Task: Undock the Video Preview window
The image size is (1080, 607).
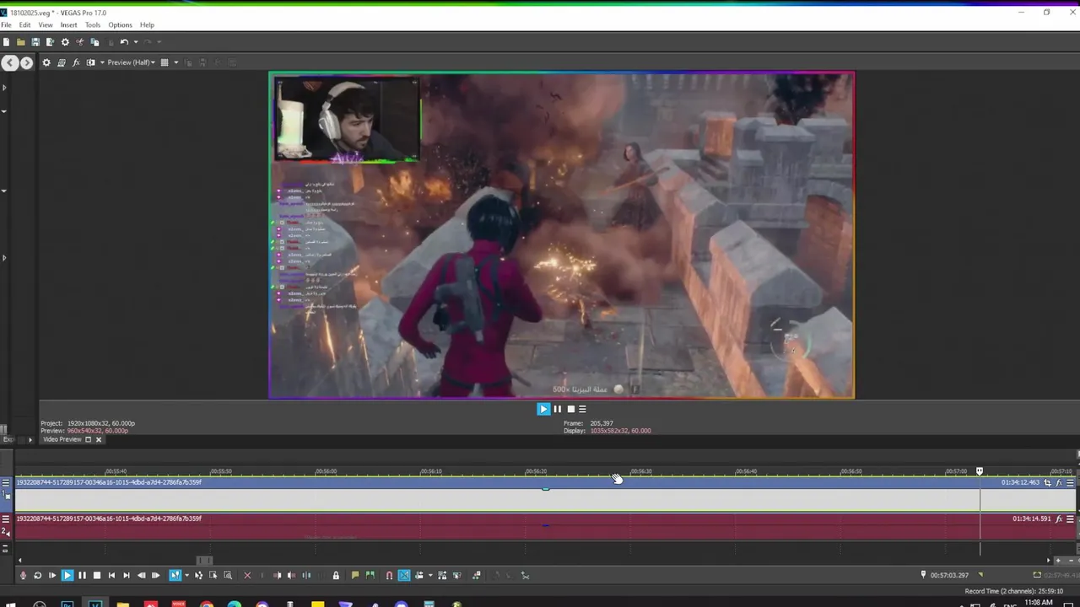Action: (88, 439)
